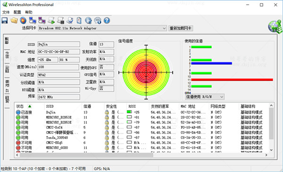
Task: Switch to the 图形 side tab
Action: pyautogui.click(x=7, y=69)
